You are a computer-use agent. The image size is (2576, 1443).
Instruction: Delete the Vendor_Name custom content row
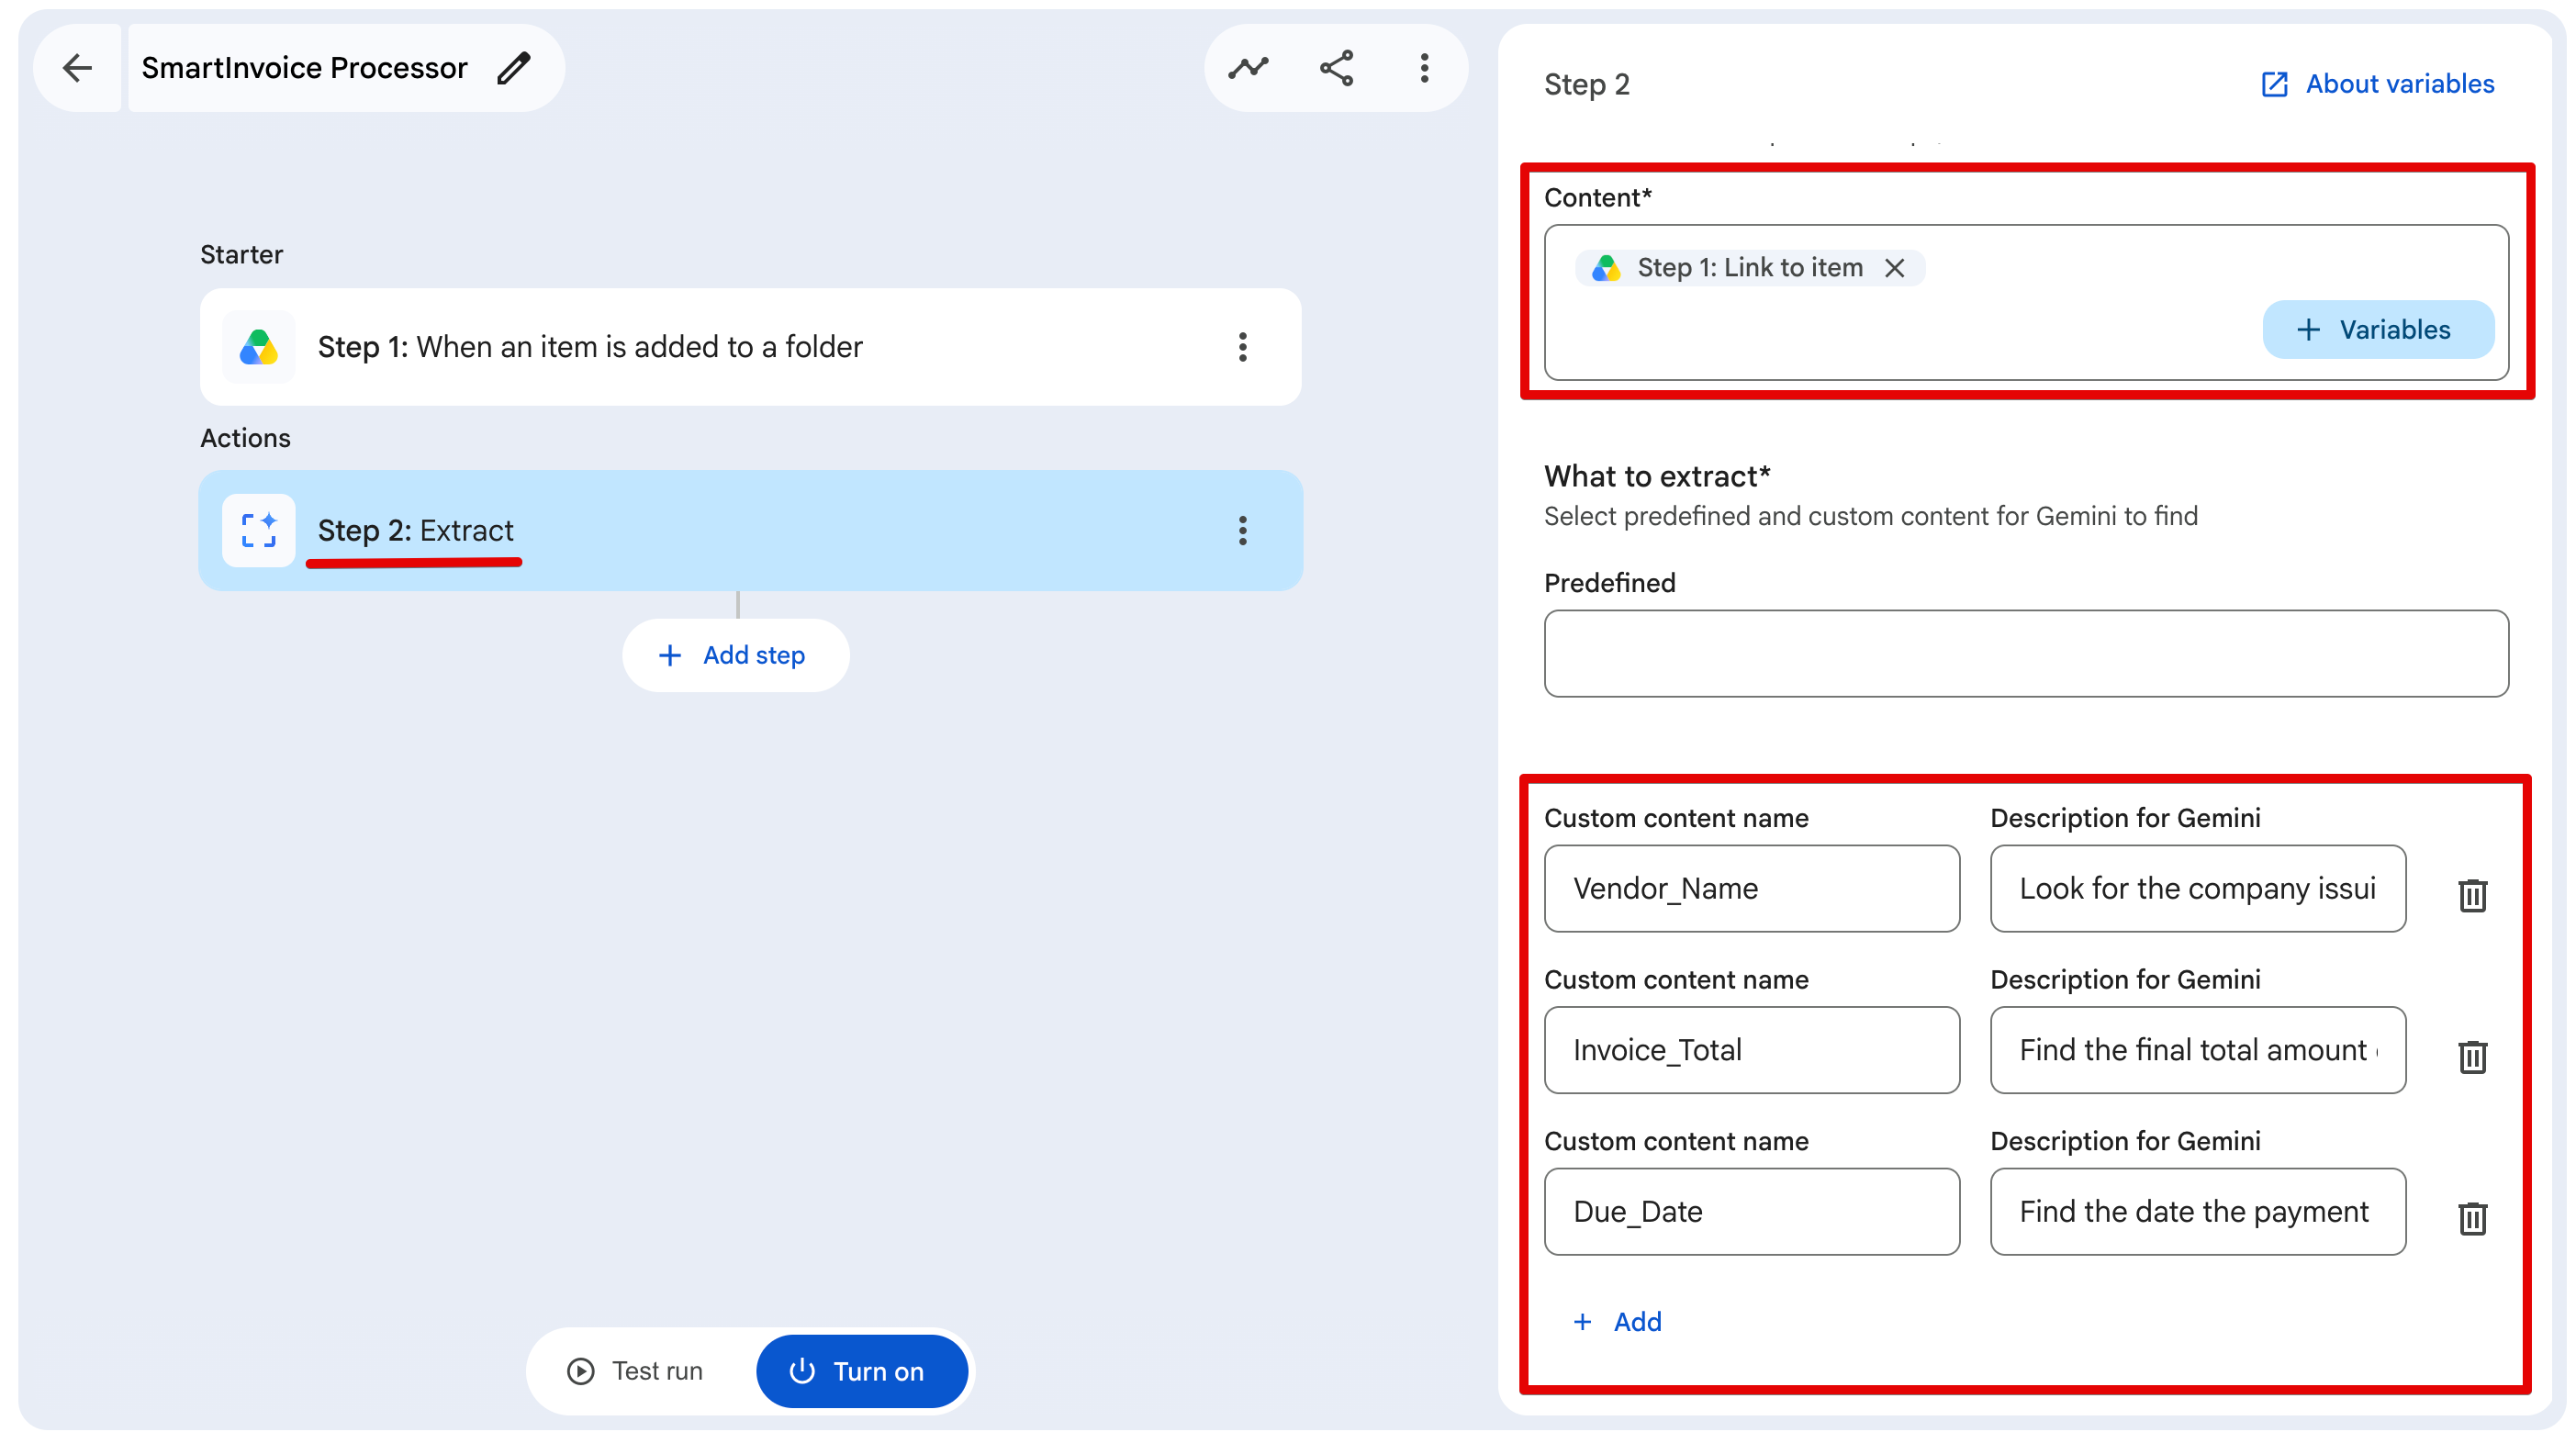click(x=2473, y=894)
